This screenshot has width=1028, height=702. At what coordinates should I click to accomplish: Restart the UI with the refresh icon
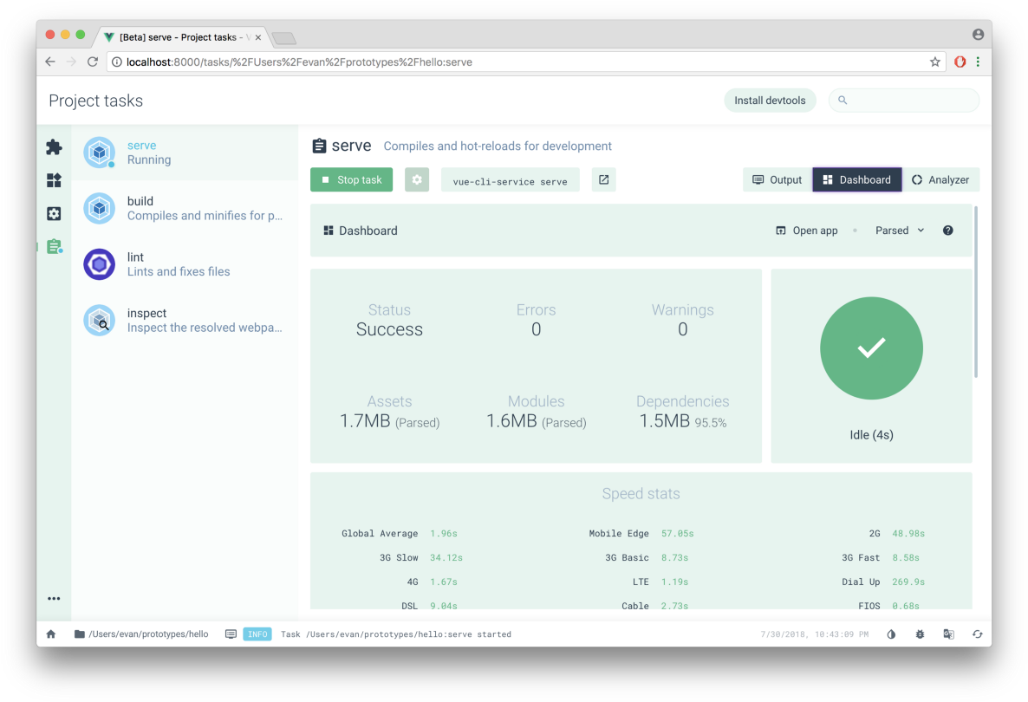[978, 634]
